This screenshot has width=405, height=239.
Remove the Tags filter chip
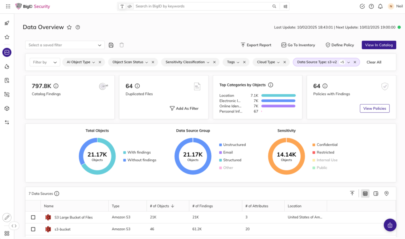click(244, 62)
